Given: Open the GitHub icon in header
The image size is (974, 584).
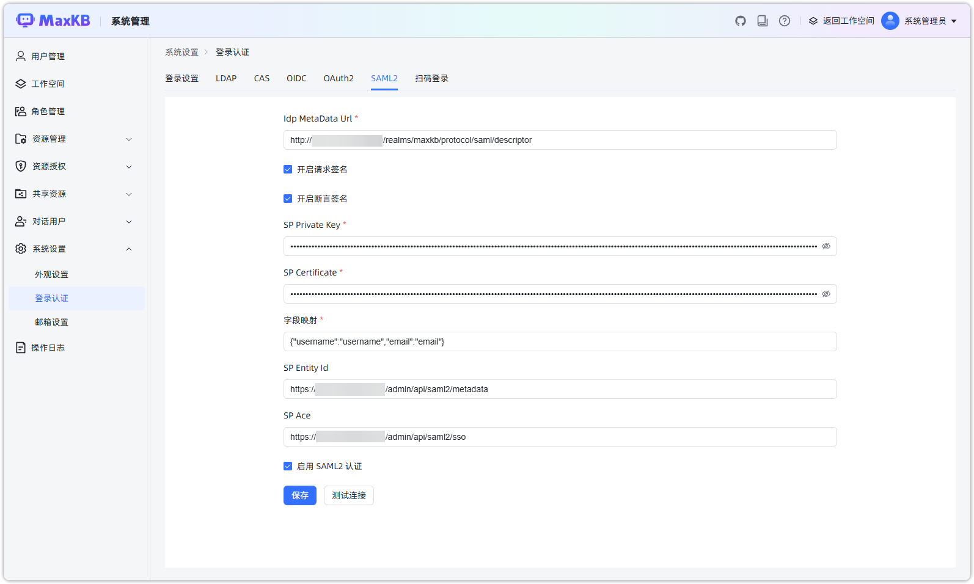Looking at the screenshot, I should tap(740, 21).
